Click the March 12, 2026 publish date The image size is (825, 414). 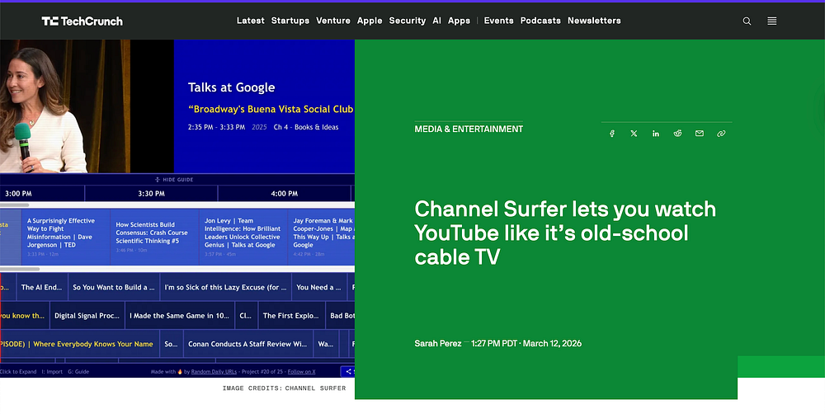click(552, 344)
